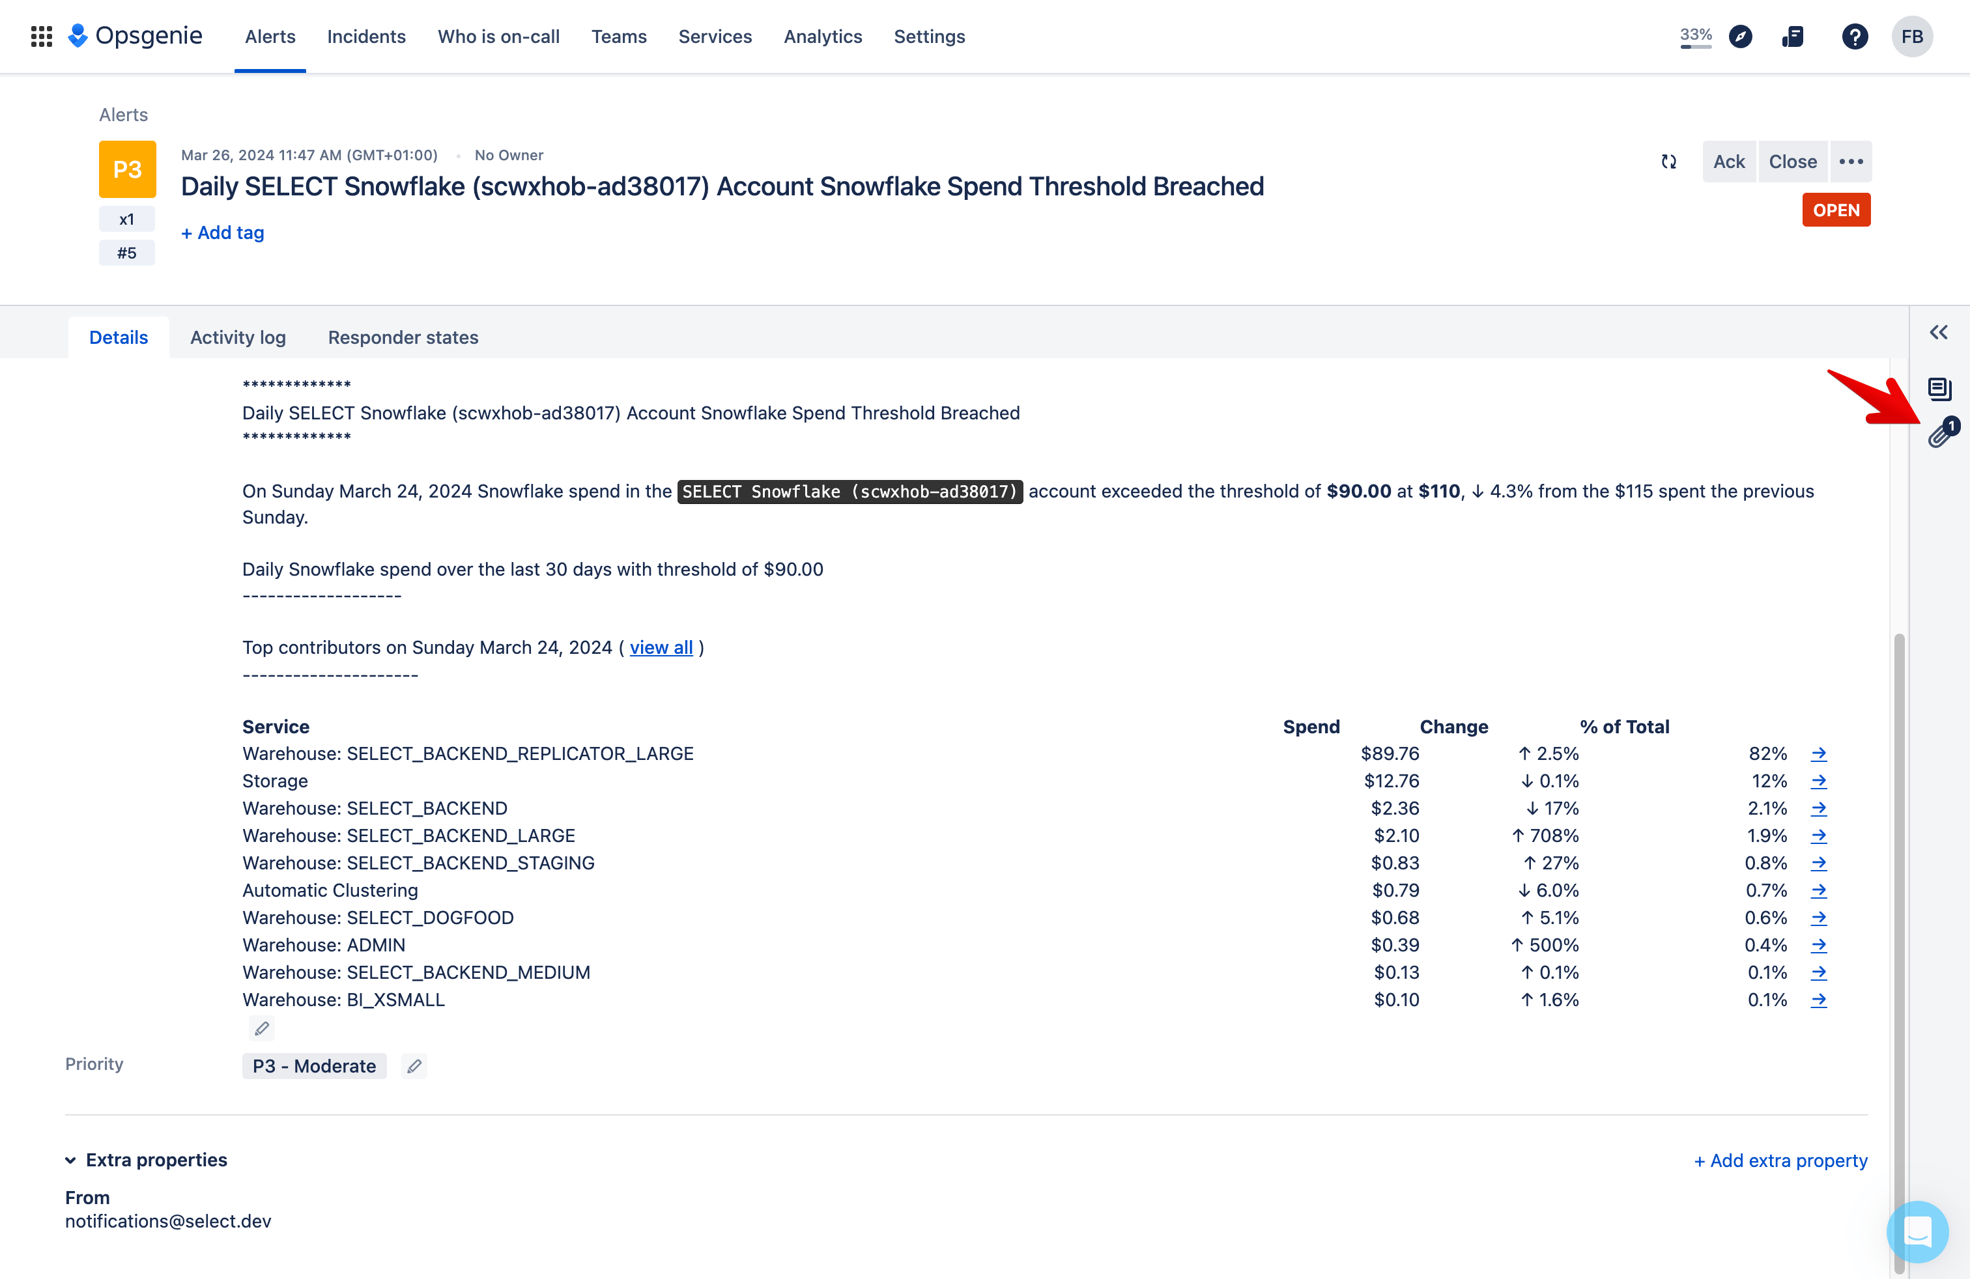The image size is (1970, 1279).
Task: Click the Alerts breadcrumb
Action: coord(123,115)
